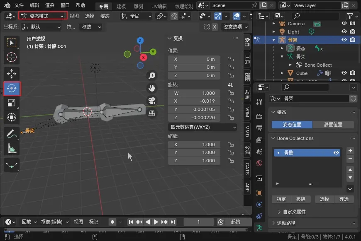Toggle lock on X location
361x241 pixels.
(x=230, y=59)
